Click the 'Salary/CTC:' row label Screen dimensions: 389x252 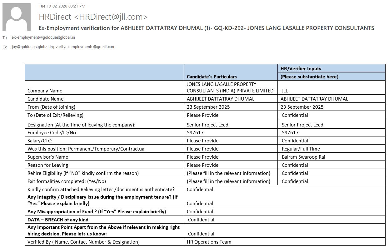tap(40, 141)
